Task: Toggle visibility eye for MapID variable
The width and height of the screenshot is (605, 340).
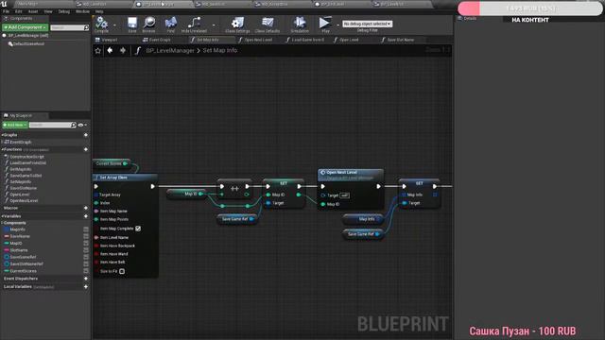Action: tap(86, 244)
